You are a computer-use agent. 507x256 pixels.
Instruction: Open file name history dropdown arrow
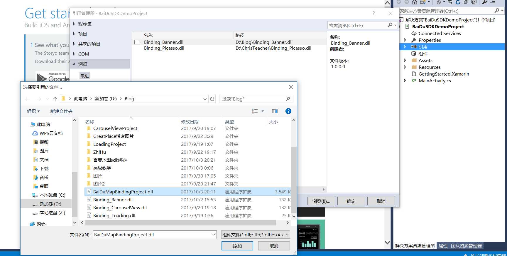[214, 235]
